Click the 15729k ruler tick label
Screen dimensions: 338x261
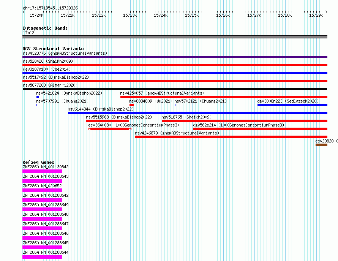[316, 15]
